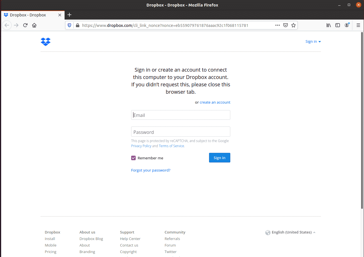Select the Dropbox - Dropbox tab
The image size is (364, 257).
33,15
